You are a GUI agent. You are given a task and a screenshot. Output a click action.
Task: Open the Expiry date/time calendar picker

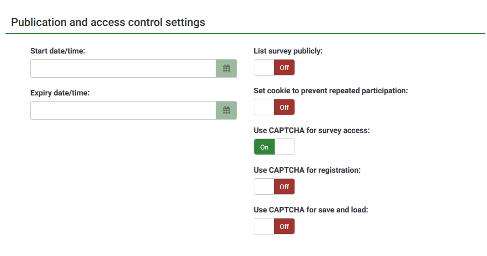(226, 110)
